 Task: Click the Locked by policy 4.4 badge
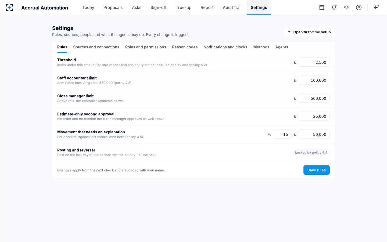311,152
